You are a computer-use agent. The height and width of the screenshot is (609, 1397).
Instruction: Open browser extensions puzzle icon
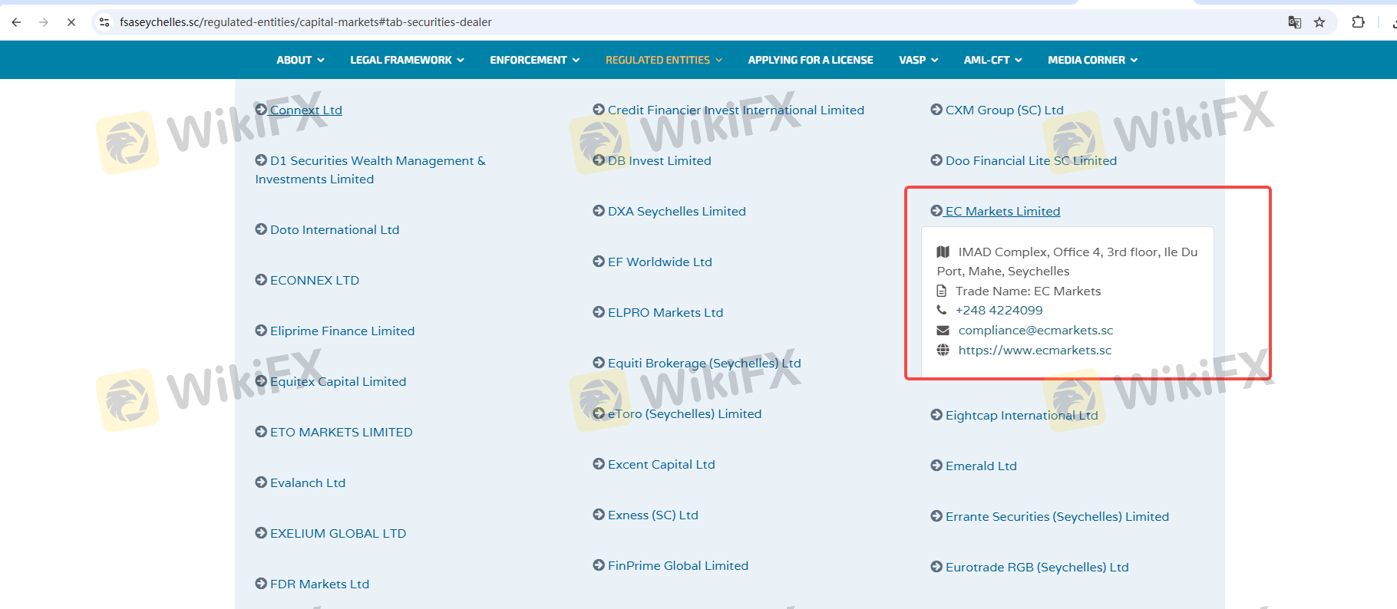click(x=1358, y=22)
